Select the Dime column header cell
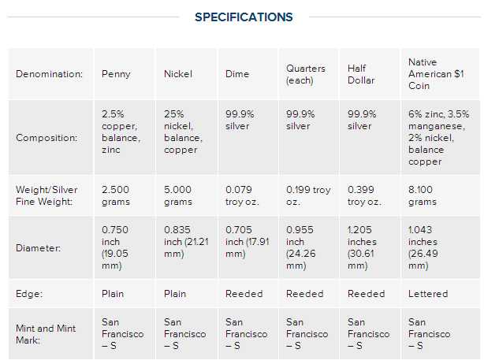 click(x=236, y=74)
